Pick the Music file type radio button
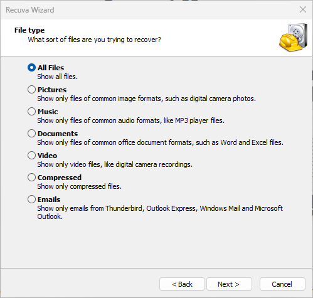313x298 pixels. click(x=31, y=112)
